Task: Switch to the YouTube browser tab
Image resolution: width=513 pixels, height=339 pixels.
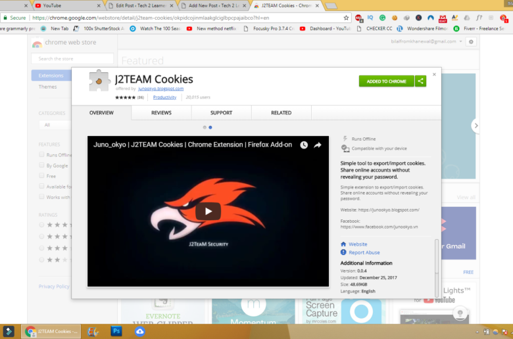Action: tap(67, 5)
